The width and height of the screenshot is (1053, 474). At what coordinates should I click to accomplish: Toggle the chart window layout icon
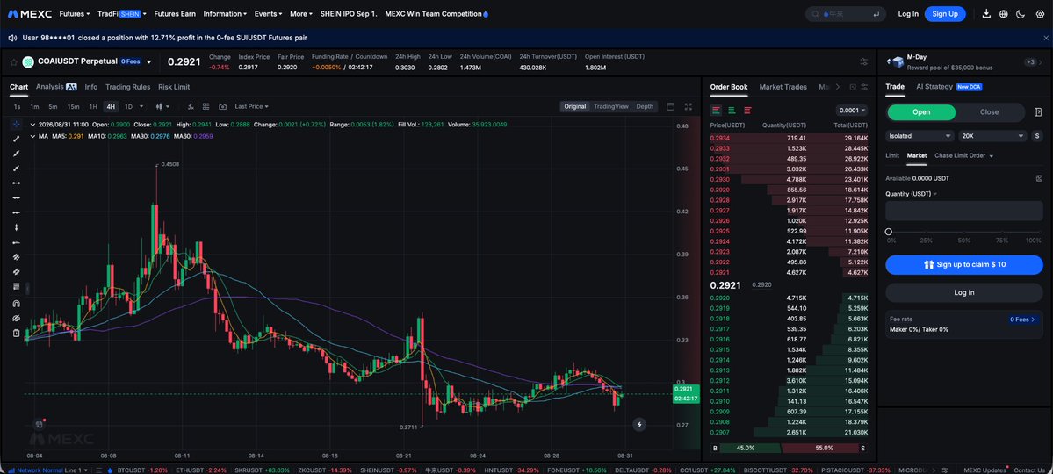click(670, 106)
